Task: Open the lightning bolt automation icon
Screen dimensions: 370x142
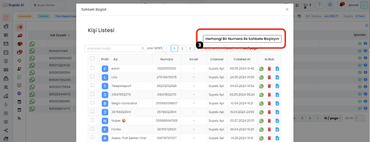Action: (x=6, y=105)
